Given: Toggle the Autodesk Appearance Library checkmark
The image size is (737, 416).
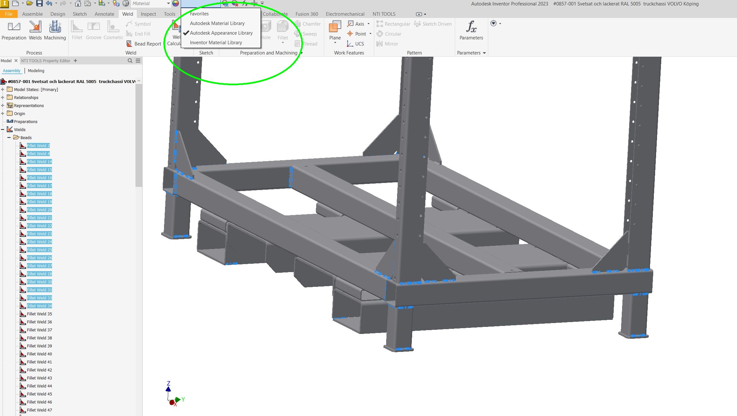Looking at the screenshot, I should pos(221,33).
